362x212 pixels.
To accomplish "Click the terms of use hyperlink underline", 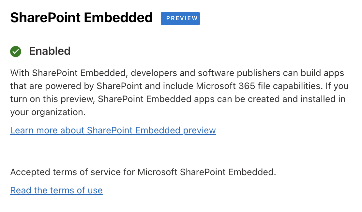I will click(x=56, y=193).
